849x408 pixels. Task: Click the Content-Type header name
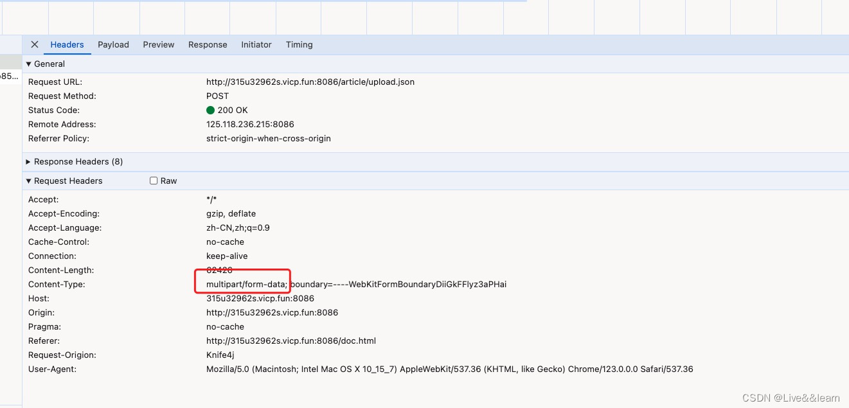tap(57, 284)
